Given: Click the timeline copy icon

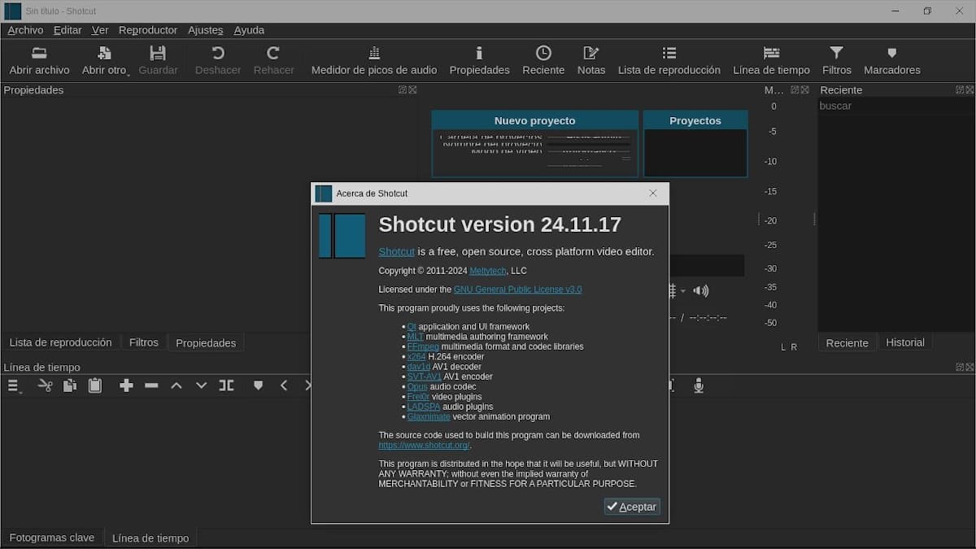Looking at the screenshot, I should [70, 386].
